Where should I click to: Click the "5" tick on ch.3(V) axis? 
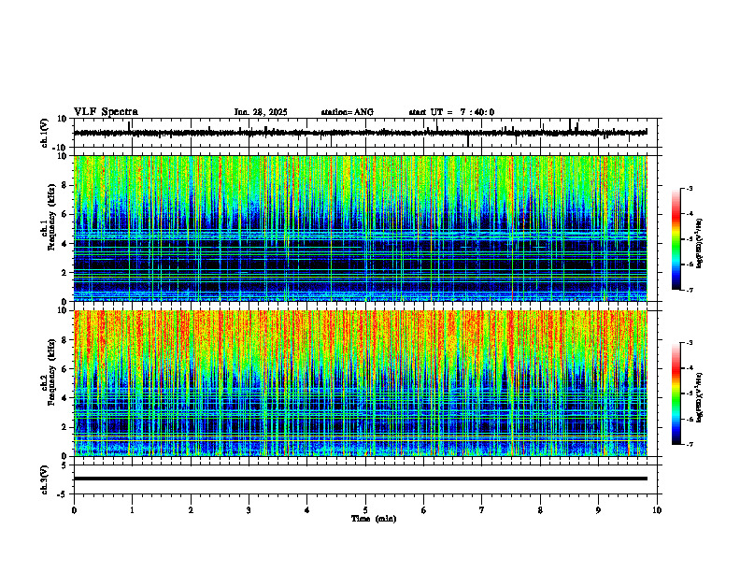[x=64, y=465]
